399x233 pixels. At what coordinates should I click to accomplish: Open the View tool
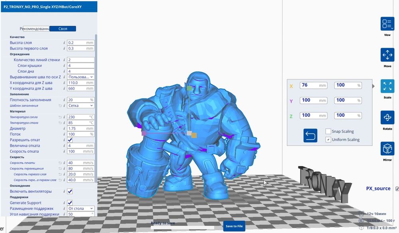coord(387,23)
